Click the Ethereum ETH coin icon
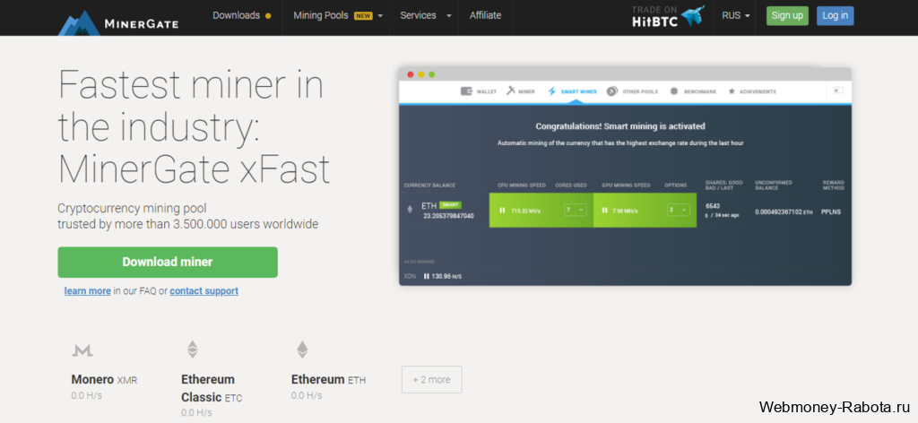Viewport: 918px width, 423px height. click(x=301, y=350)
